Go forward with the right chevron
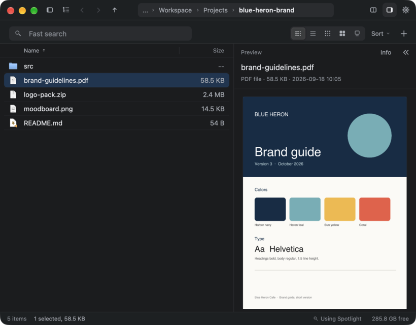The height and width of the screenshot is (325, 416). coord(98,10)
